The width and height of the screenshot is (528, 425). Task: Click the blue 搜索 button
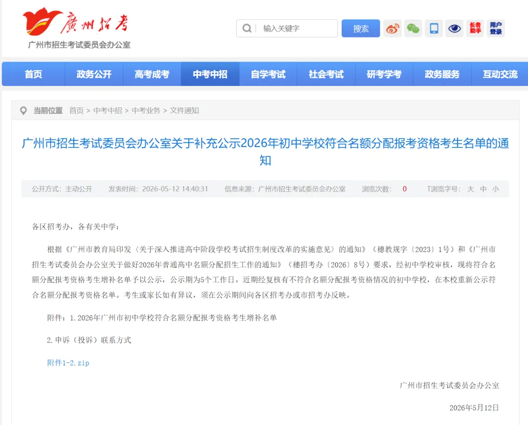tap(361, 28)
